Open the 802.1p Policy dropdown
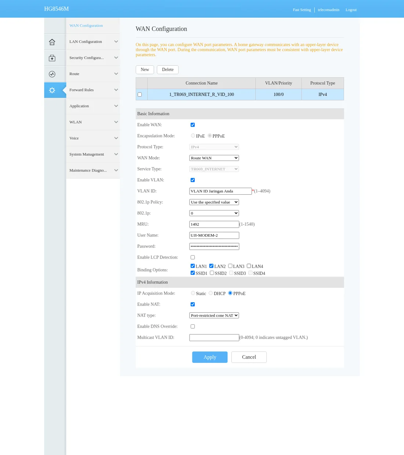 pos(214,202)
